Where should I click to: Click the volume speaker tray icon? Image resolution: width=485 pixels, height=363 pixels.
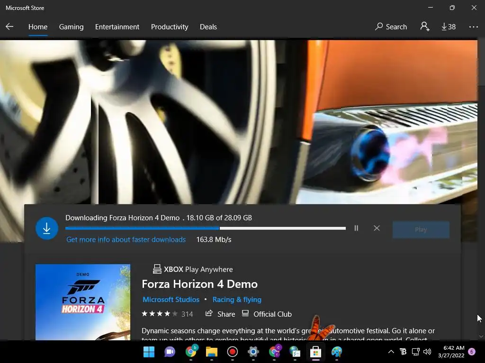(x=427, y=352)
